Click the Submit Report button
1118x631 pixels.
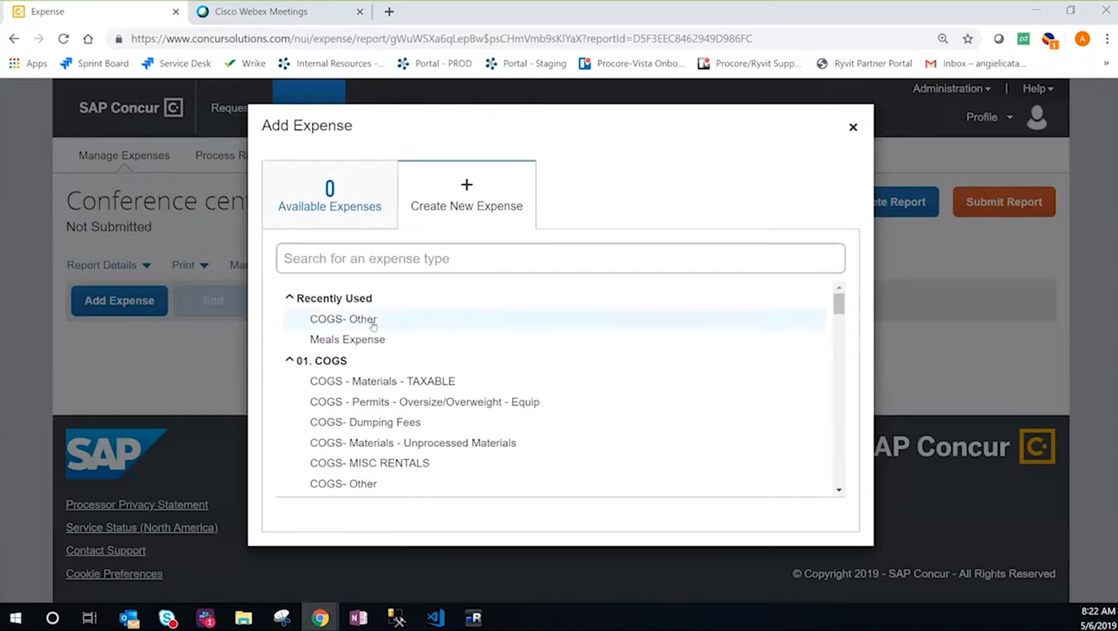coord(1004,202)
